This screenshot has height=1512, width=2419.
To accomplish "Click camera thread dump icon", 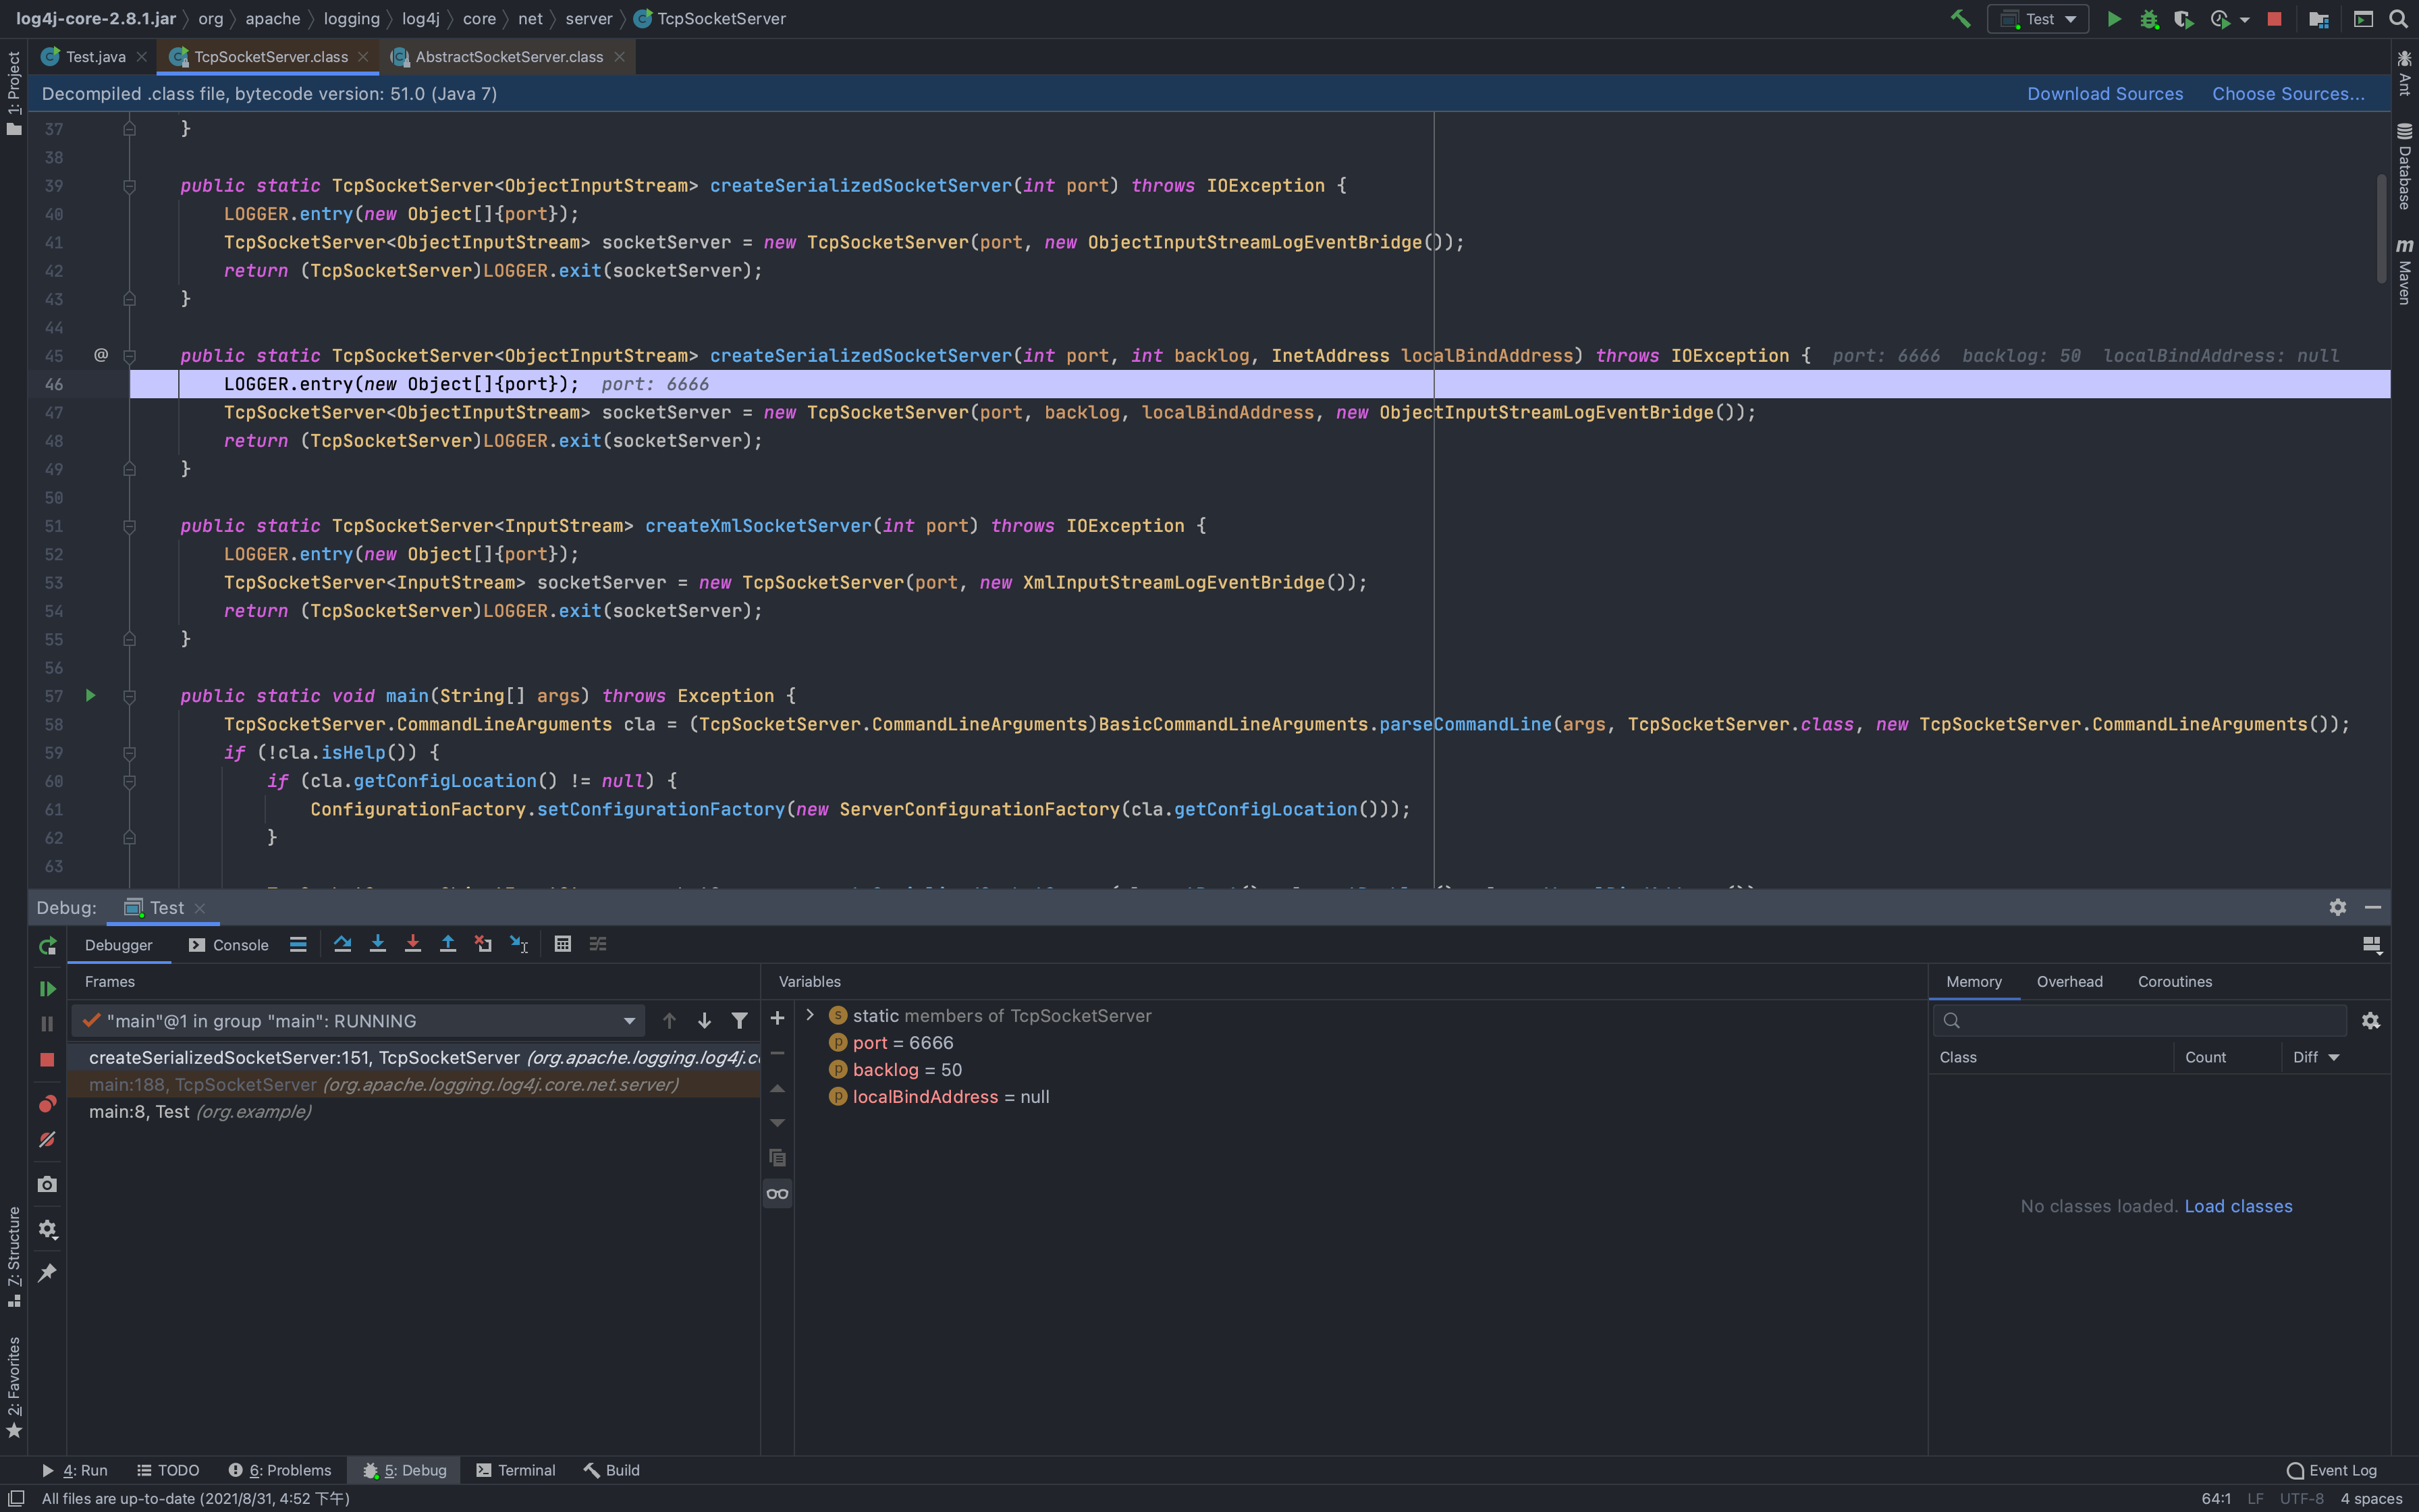I will pos(47,1184).
